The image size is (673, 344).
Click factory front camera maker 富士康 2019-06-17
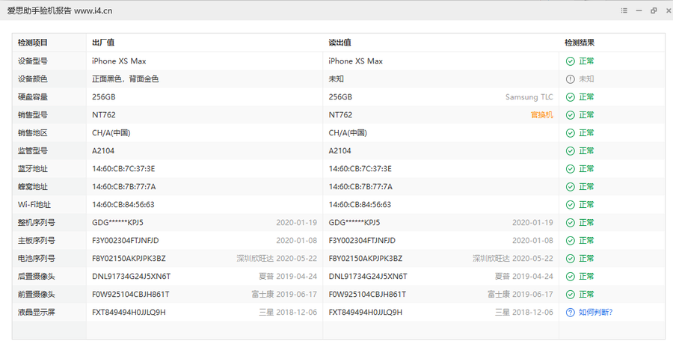point(284,294)
